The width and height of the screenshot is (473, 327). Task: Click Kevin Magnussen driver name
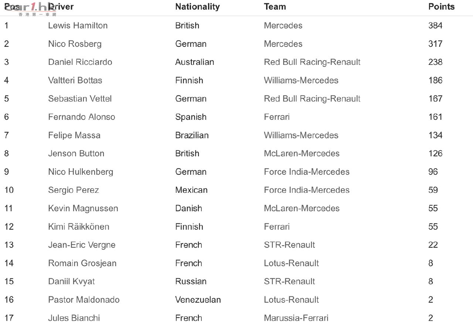click(x=83, y=208)
